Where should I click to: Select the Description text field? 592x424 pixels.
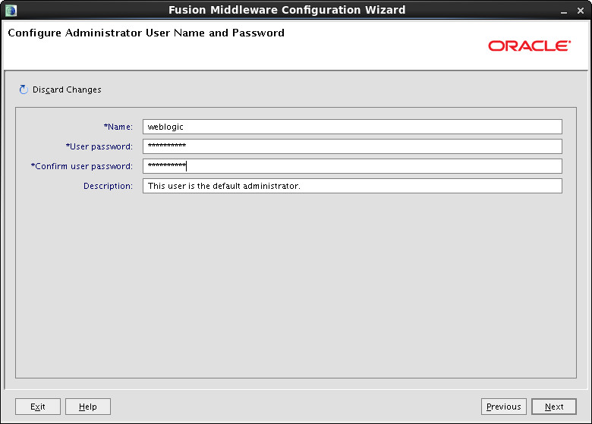tap(352, 186)
